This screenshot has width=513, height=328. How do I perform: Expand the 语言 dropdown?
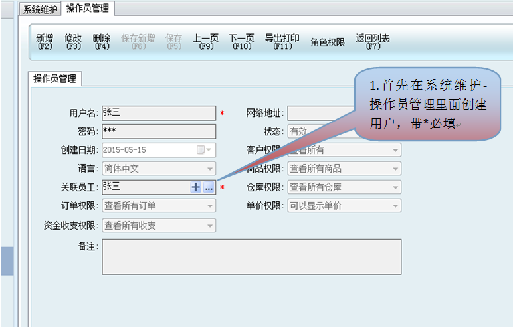click(x=209, y=169)
